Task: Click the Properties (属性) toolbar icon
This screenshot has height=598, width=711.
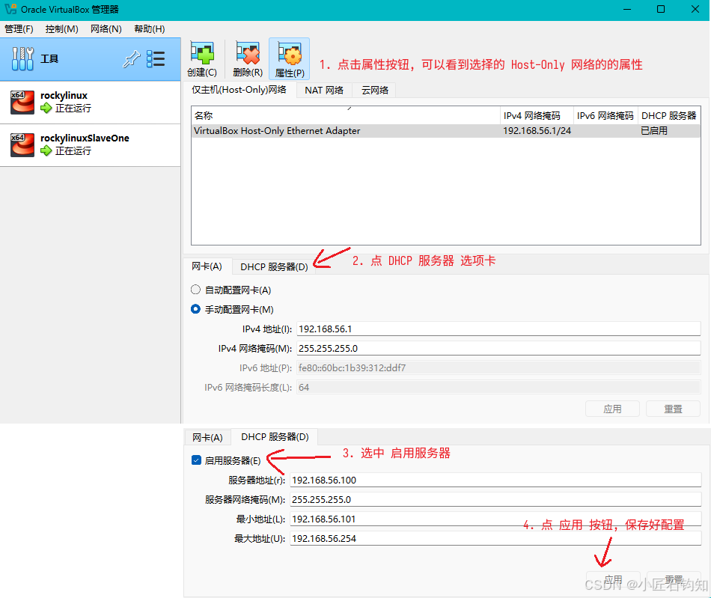Action: tap(290, 53)
